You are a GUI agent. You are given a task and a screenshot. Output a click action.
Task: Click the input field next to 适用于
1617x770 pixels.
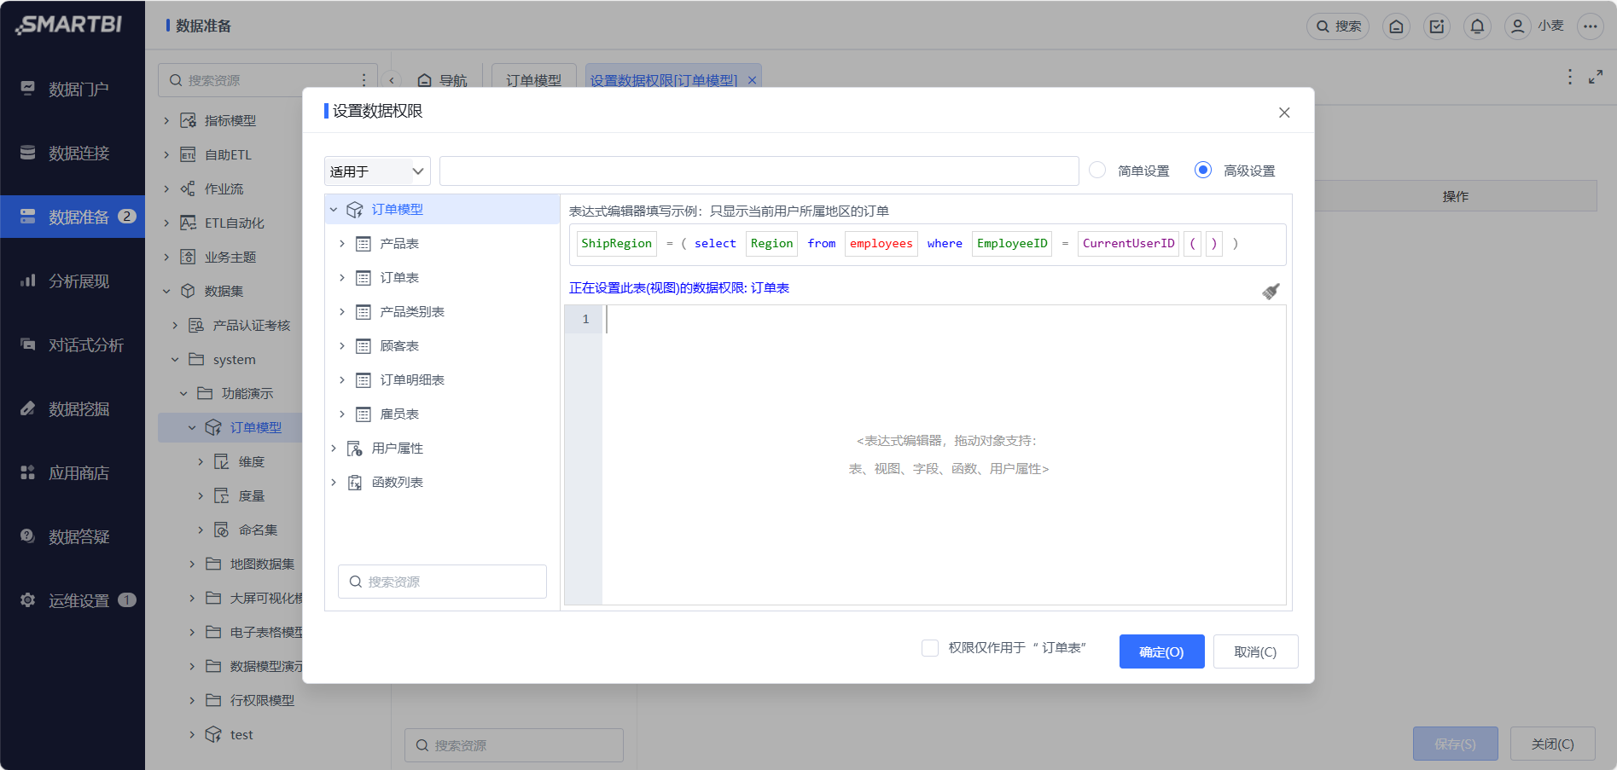coord(759,171)
